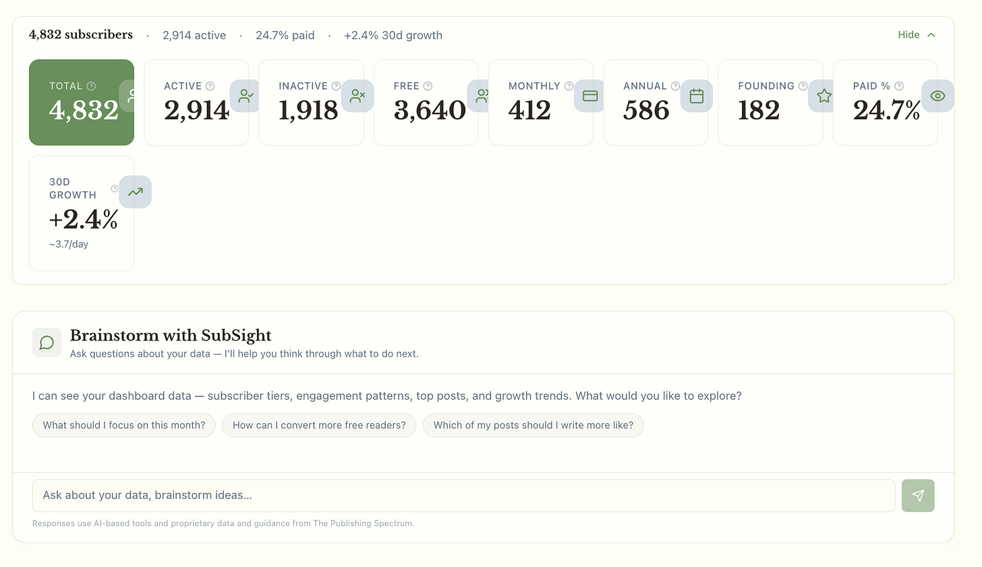Click the "Responses use AI-based tools" disclaimer text
The height and width of the screenshot is (567, 982).
tap(223, 523)
